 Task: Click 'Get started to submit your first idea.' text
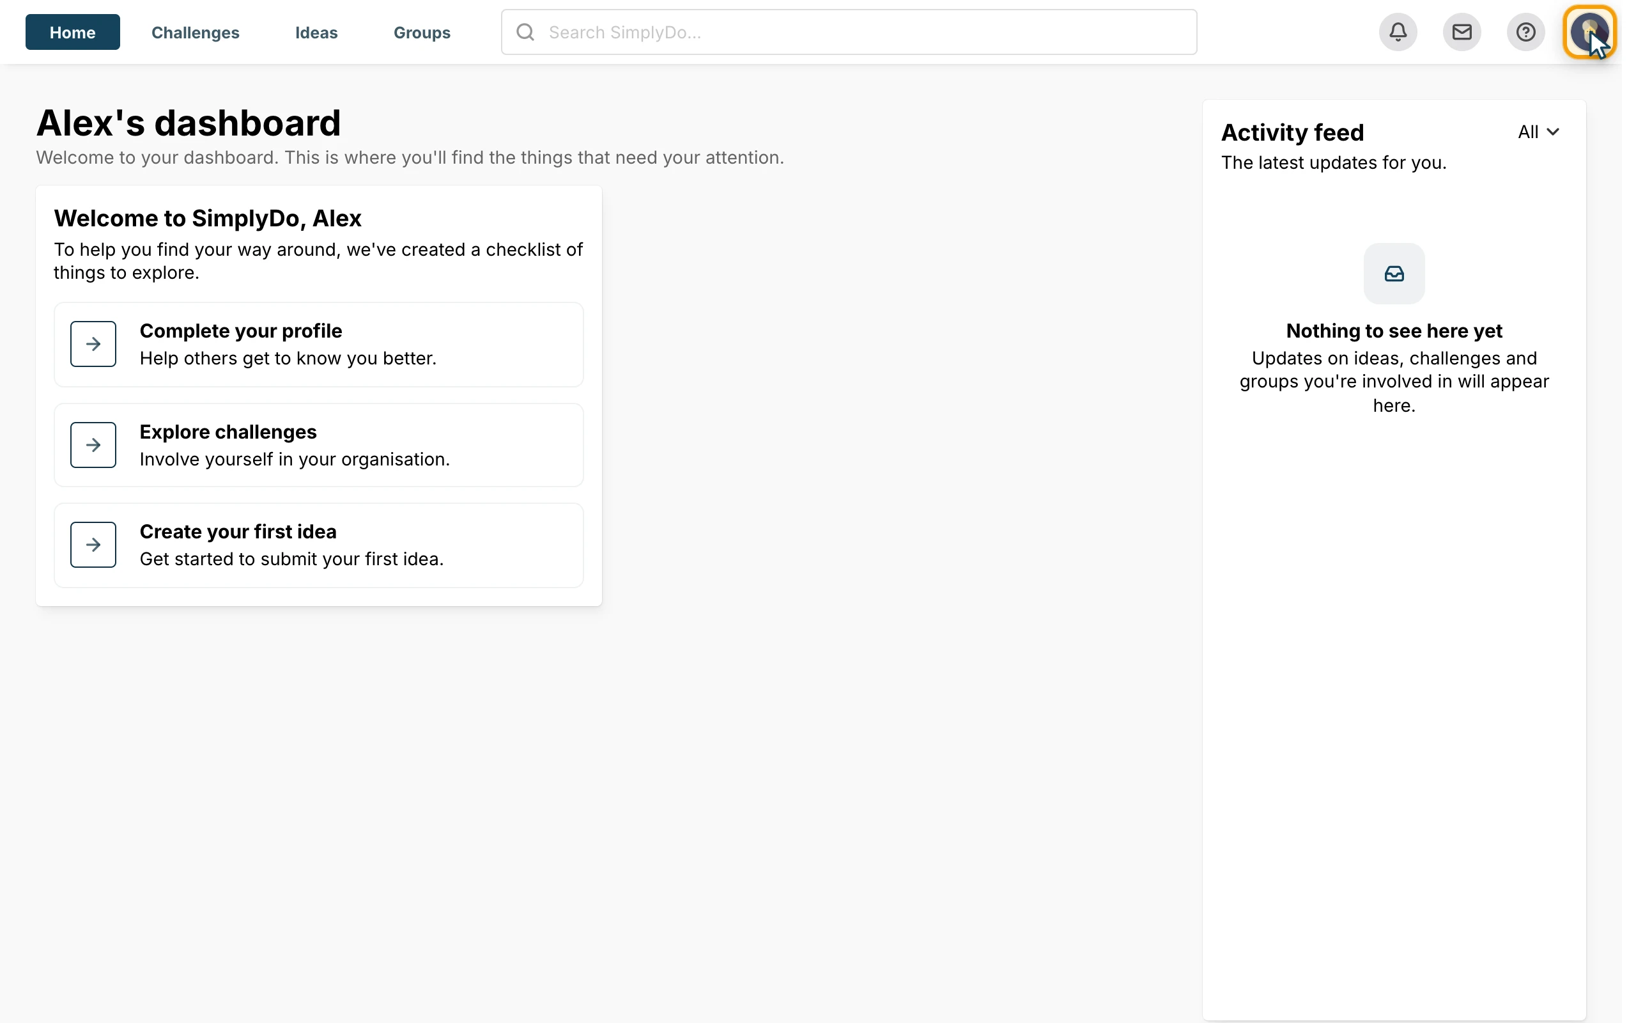coord(291,559)
